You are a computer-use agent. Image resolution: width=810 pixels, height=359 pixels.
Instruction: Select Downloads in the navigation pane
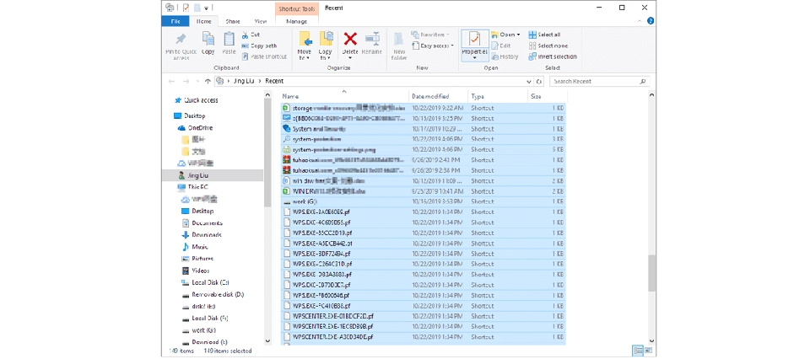pos(207,234)
